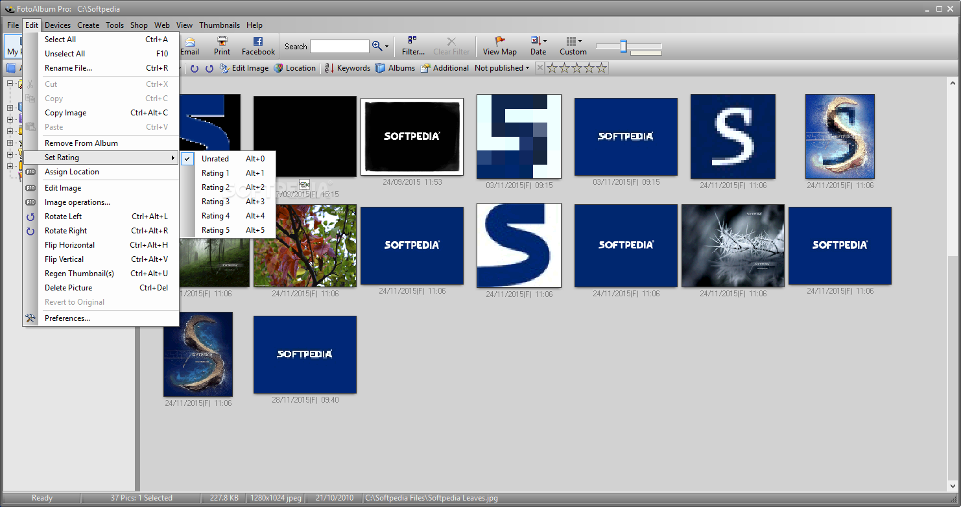
Task: Open the Date dropdown arrow
Action: pyautogui.click(x=545, y=41)
